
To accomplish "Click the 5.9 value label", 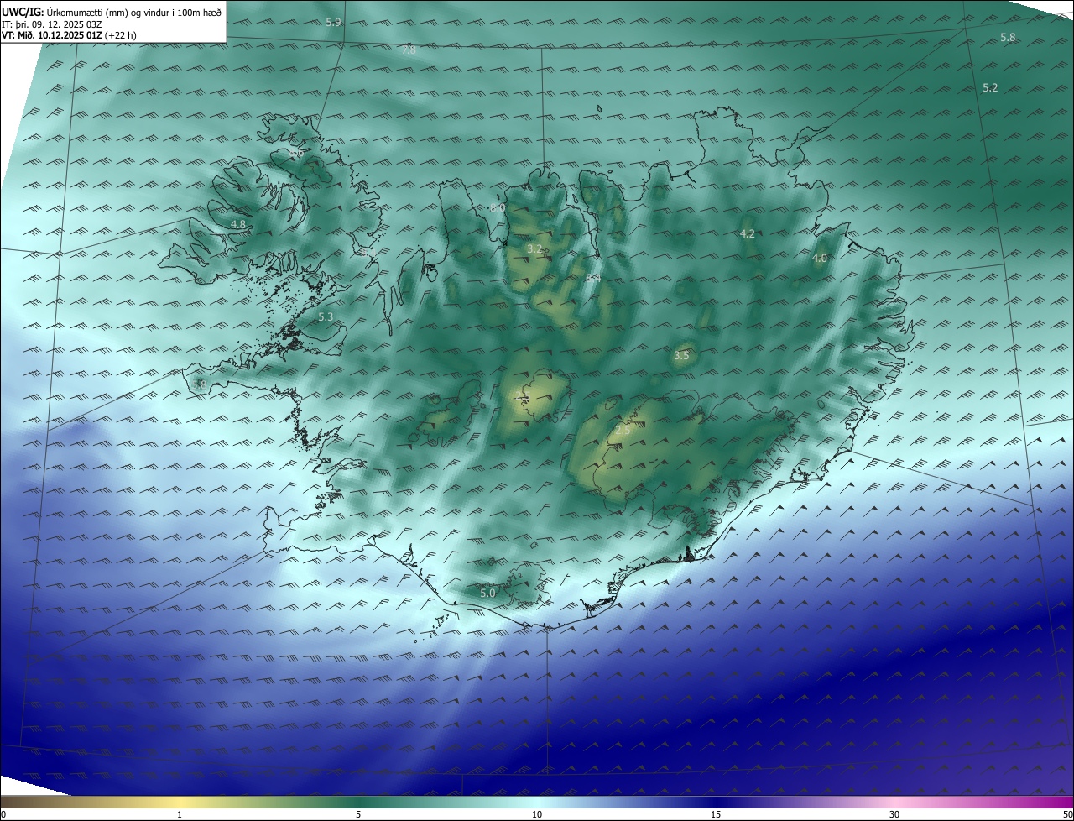I will pyautogui.click(x=334, y=22).
